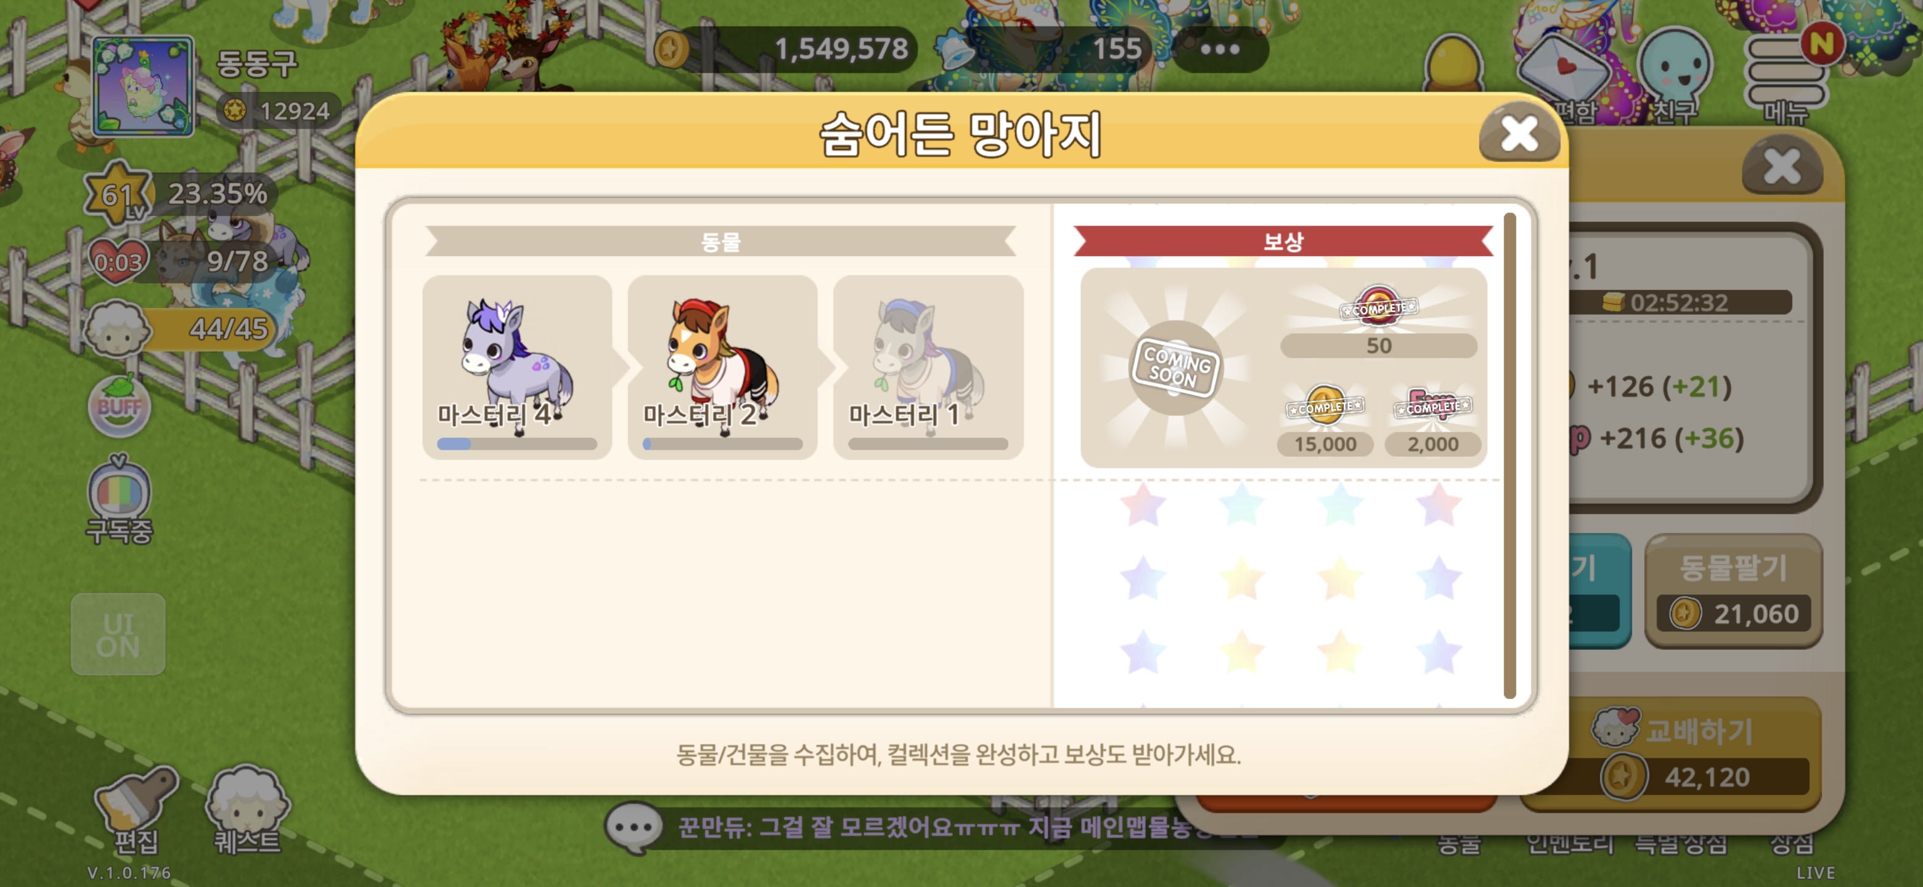Open the 편집 paintbrush edit tool
The height and width of the screenshot is (887, 1923).
(x=136, y=811)
